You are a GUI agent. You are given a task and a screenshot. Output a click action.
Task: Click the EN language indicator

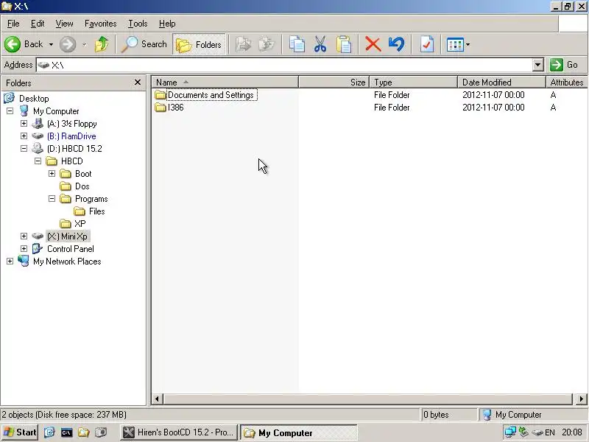tap(549, 432)
